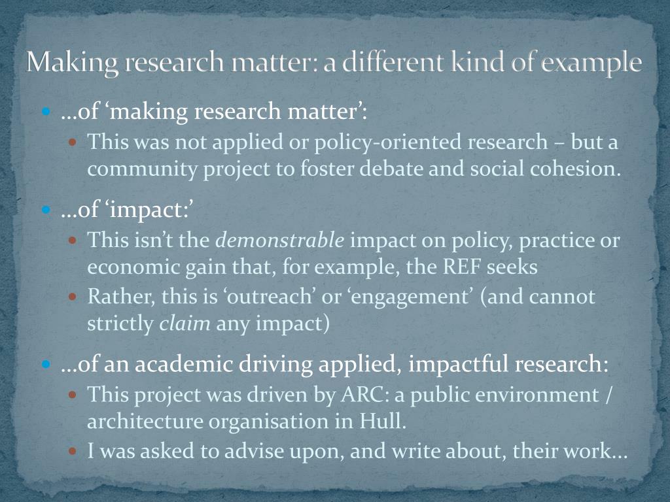Click the orange bullet before 'This was not applied'

(x=73, y=142)
